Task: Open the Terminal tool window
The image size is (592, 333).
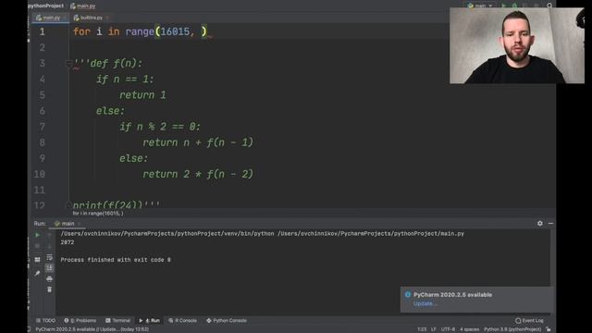Action: pyautogui.click(x=117, y=321)
